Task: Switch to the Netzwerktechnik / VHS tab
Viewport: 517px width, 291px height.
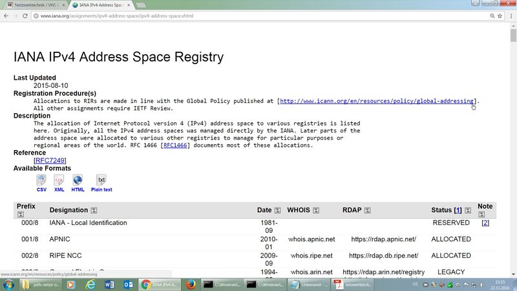Action: 35,5
